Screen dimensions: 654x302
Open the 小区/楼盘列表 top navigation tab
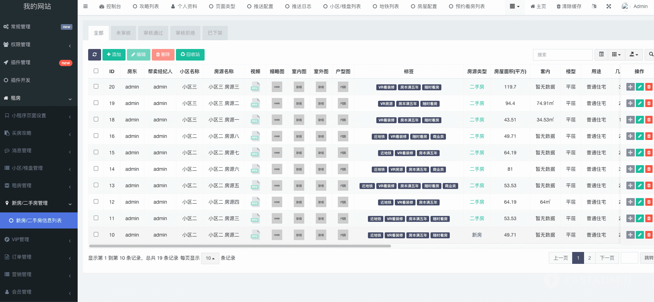pos(342,6)
